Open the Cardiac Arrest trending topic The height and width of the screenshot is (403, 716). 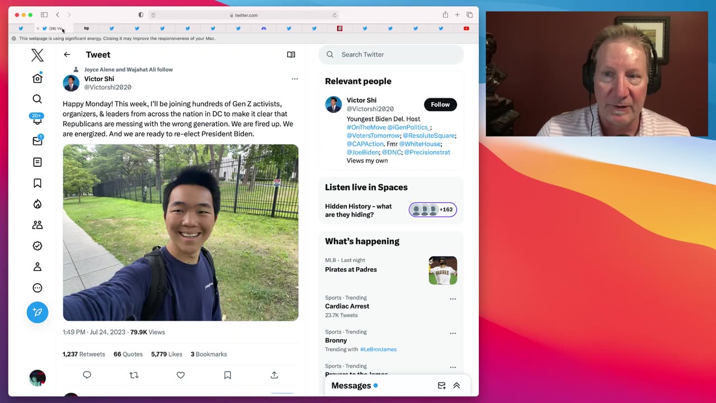[x=347, y=306]
